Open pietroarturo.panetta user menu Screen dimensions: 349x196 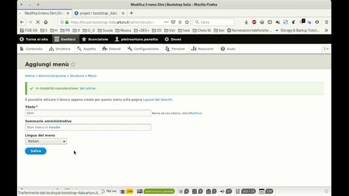click(x=136, y=39)
